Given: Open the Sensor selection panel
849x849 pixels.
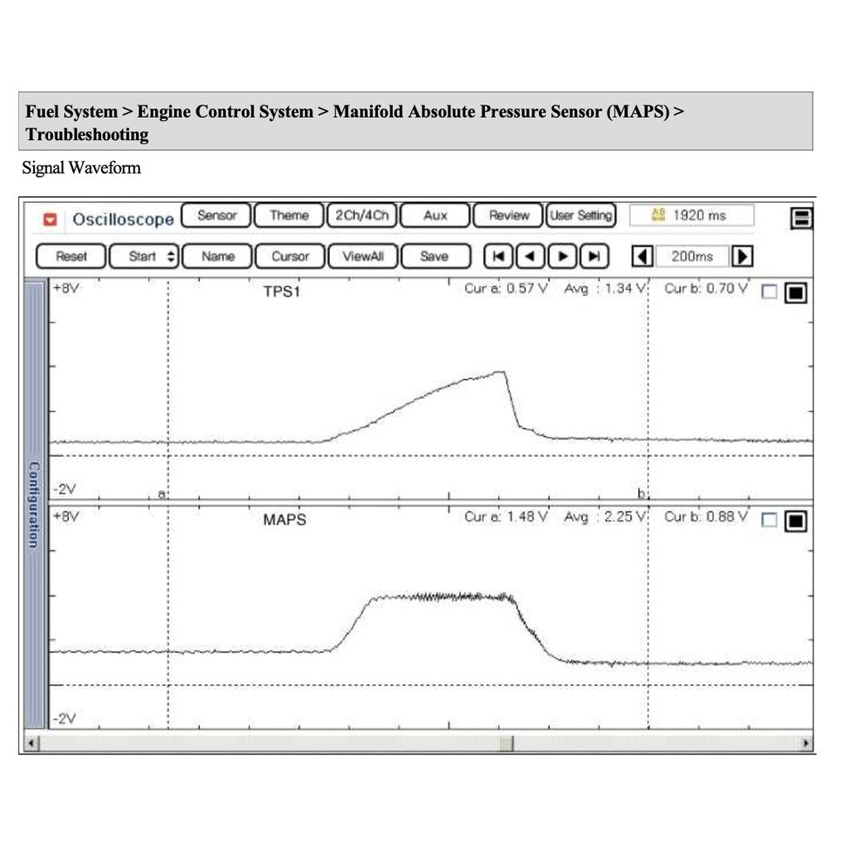Looking at the screenshot, I should point(215,216).
